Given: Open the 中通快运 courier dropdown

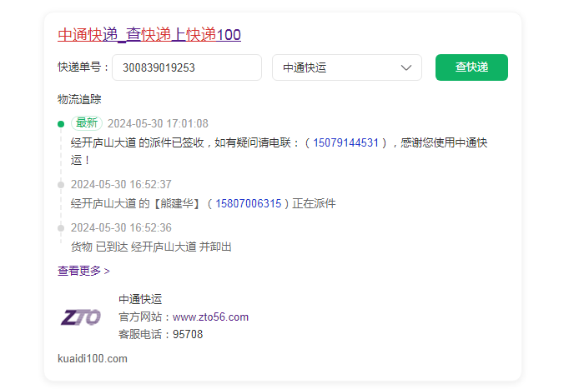Looking at the screenshot, I should point(347,67).
